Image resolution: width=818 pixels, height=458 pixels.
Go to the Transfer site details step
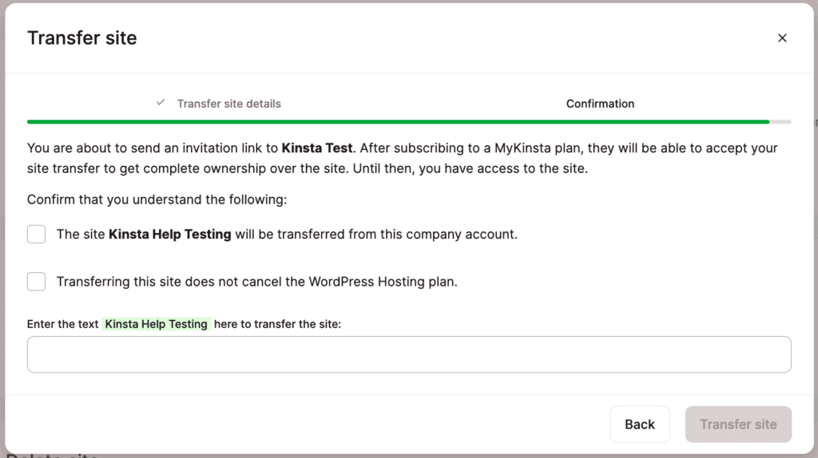click(228, 104)
